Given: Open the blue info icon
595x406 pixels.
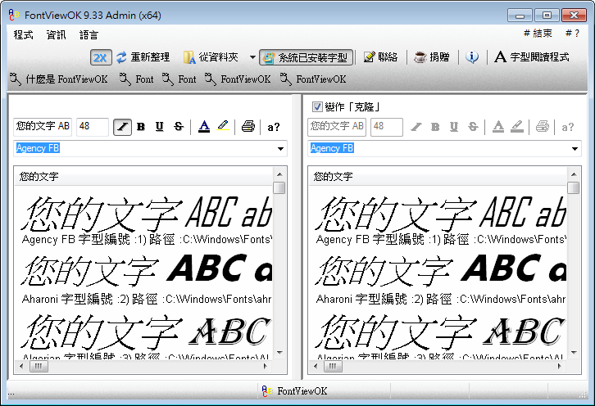Looking at the screenshot, I should [x=472, y=57].
